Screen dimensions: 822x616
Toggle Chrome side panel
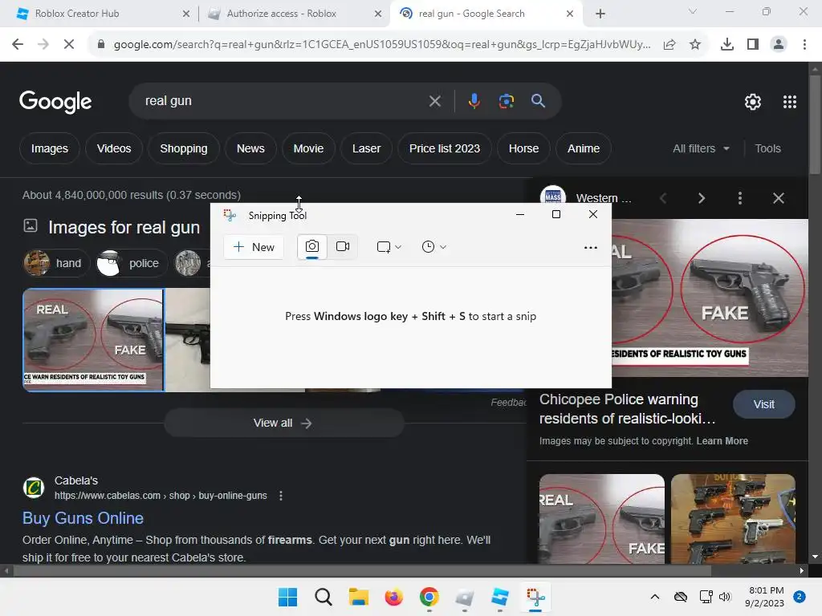tap(753, 45)
